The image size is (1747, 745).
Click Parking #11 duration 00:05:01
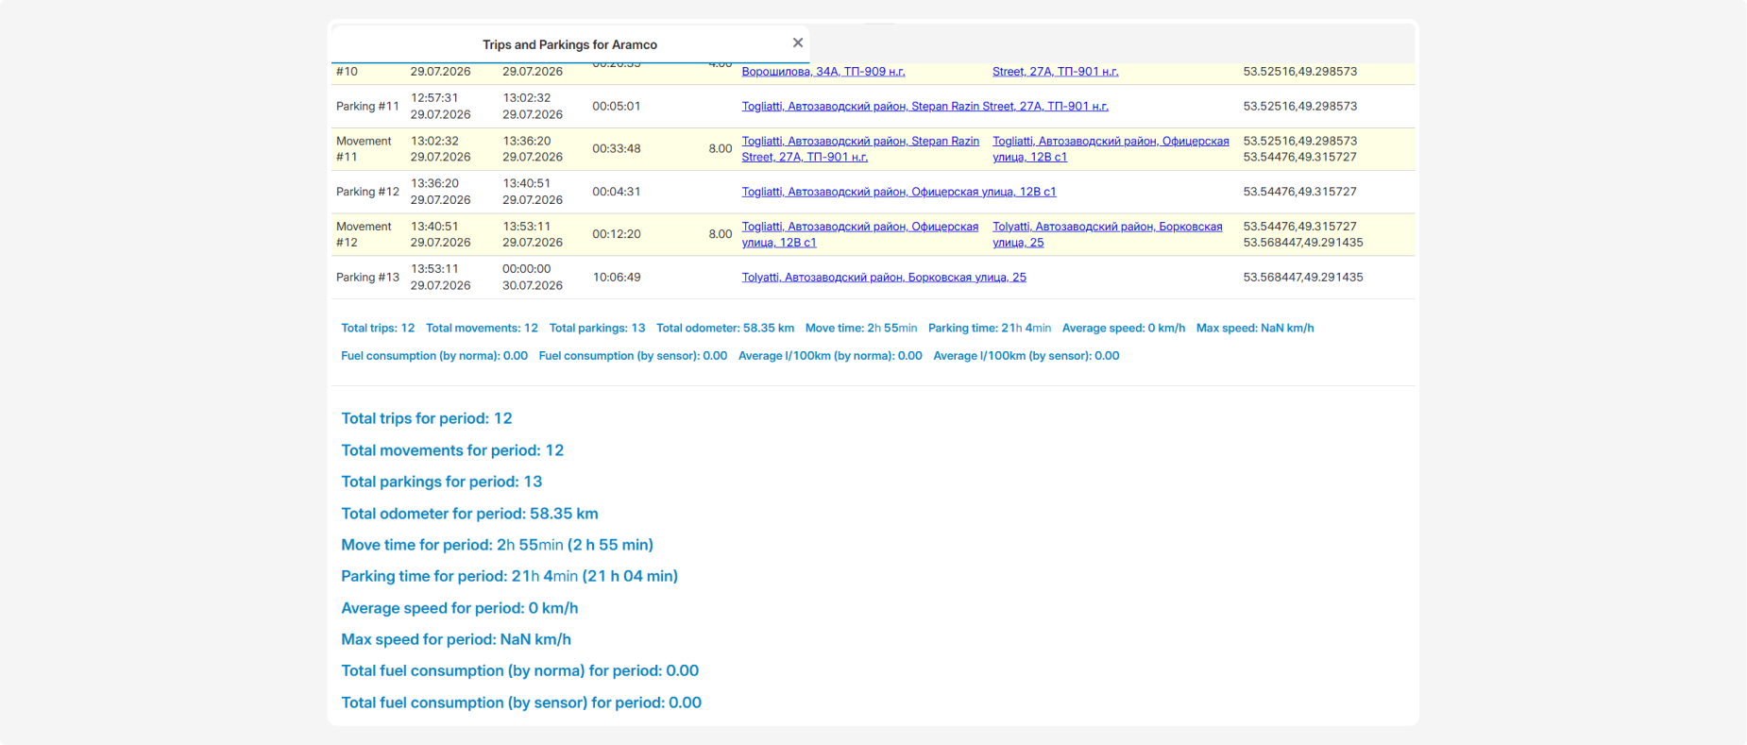(x=617, y=106)
